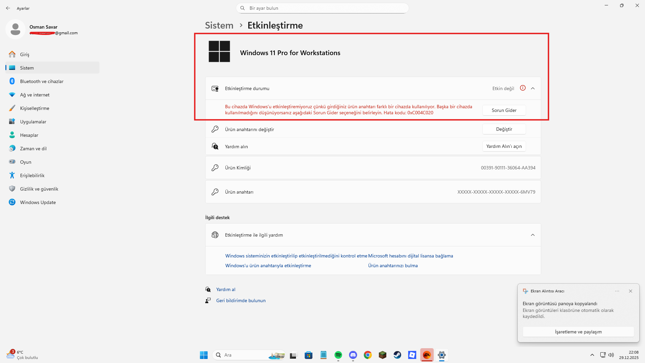The width and height of the screenshot is (645, 363).
Task: Switch to Spotify on the taskbar
Action: pos(338,355)
